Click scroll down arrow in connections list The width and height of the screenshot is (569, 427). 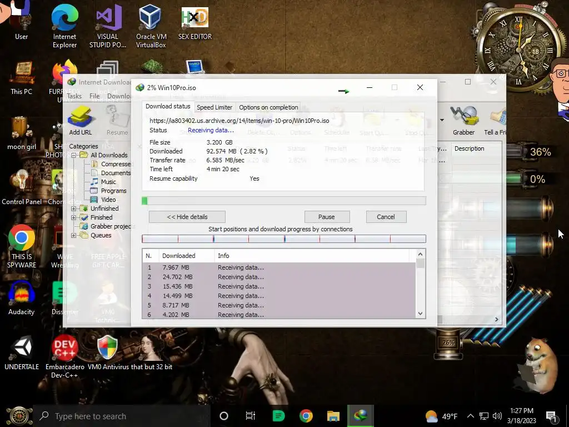coord(420,314)
